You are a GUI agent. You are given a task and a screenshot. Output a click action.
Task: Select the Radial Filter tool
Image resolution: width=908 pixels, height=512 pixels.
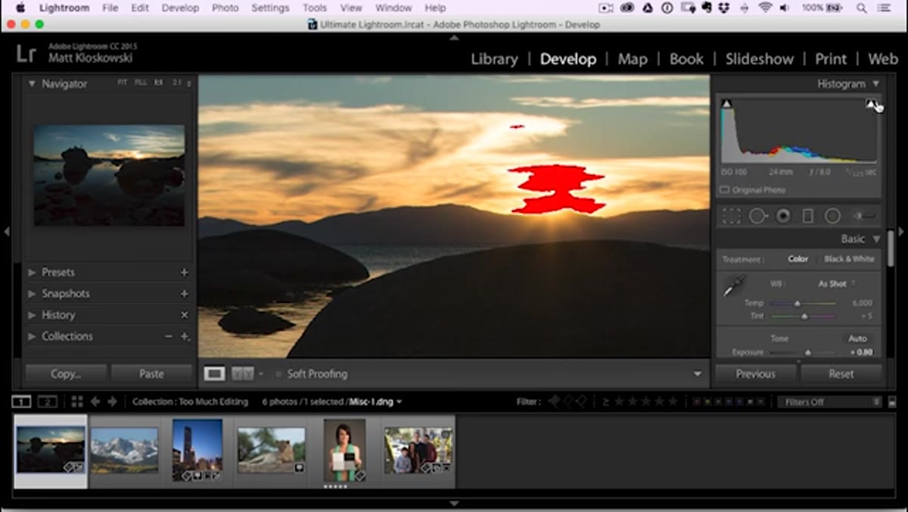832,217
